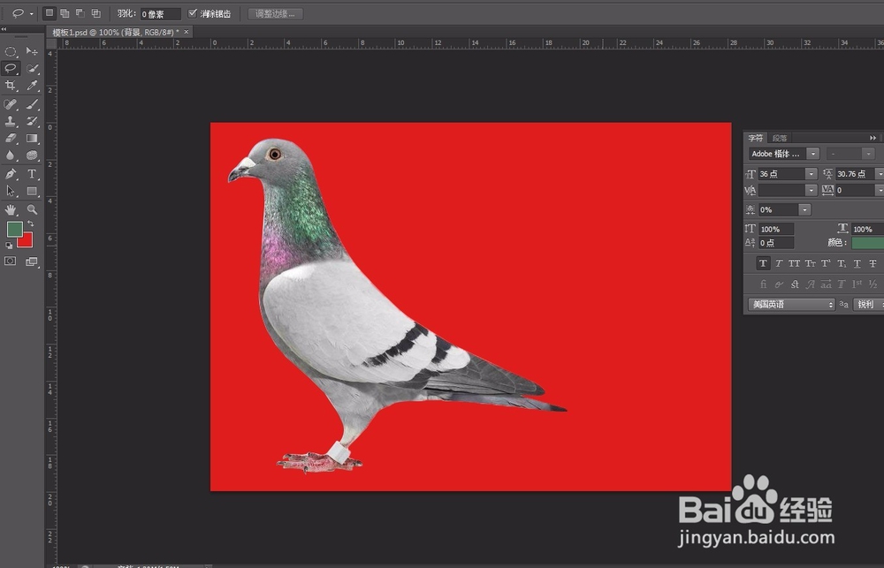Open the Character panel text color swatch
The image size is (884, 568).
868,243
